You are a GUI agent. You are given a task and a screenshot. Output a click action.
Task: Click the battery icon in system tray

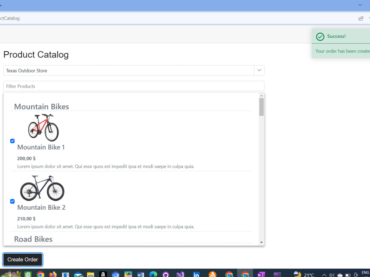click(348, 275)
